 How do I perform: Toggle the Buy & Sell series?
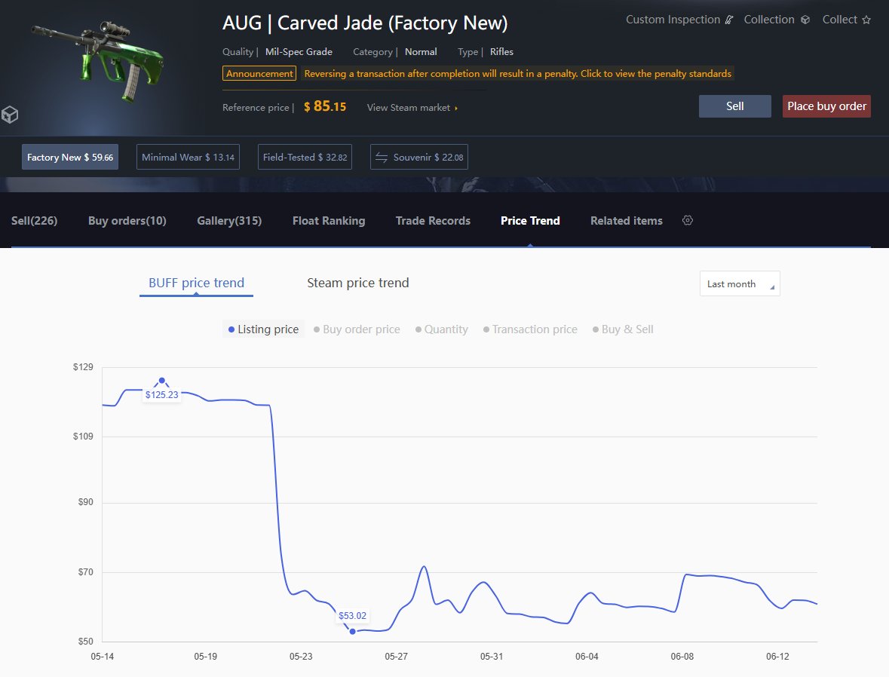pos(623,329)
